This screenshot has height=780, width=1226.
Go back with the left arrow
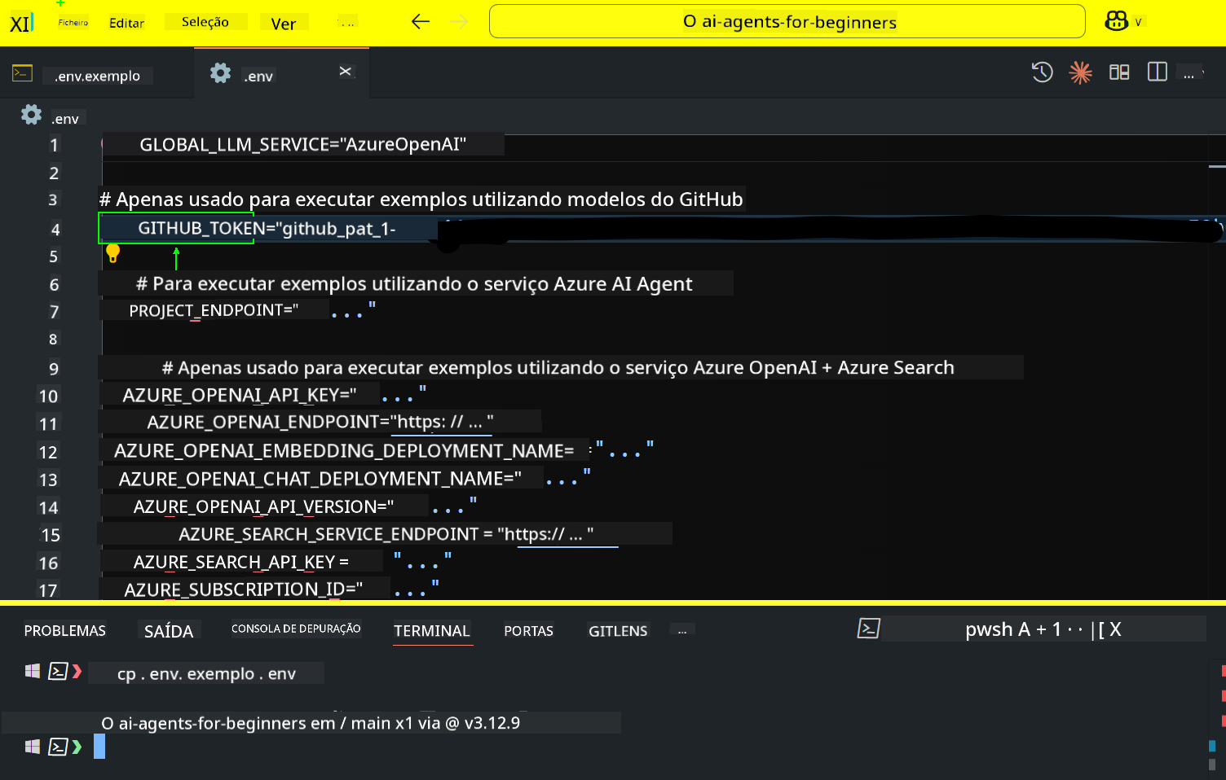421,22
